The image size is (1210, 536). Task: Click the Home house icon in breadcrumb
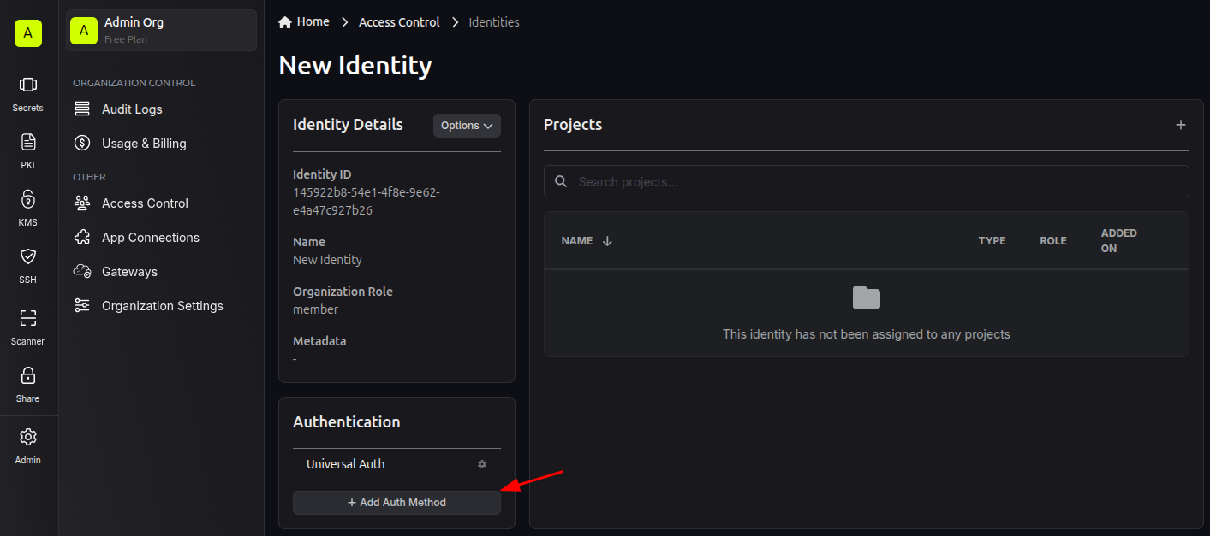click(285, 22)
